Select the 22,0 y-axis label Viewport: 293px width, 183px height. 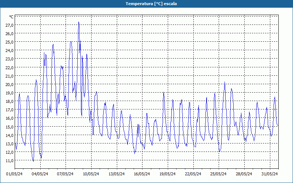tap(10, 68)
